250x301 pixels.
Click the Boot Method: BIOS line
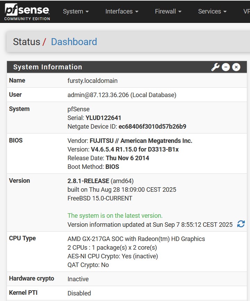(93, 166)
